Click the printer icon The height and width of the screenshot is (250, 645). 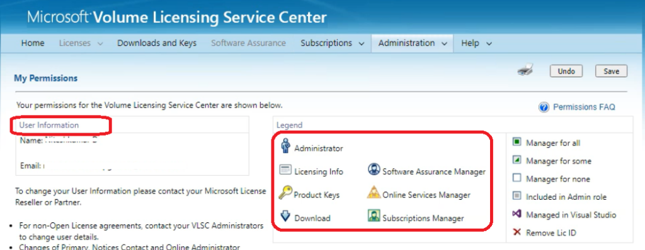(x=525, y=70)
